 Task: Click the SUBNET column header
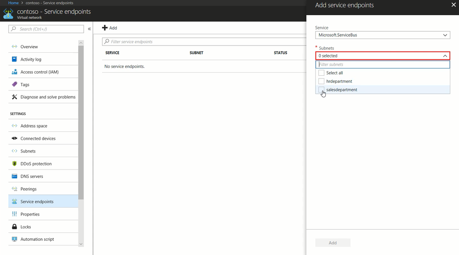click(x=196, y=53)
